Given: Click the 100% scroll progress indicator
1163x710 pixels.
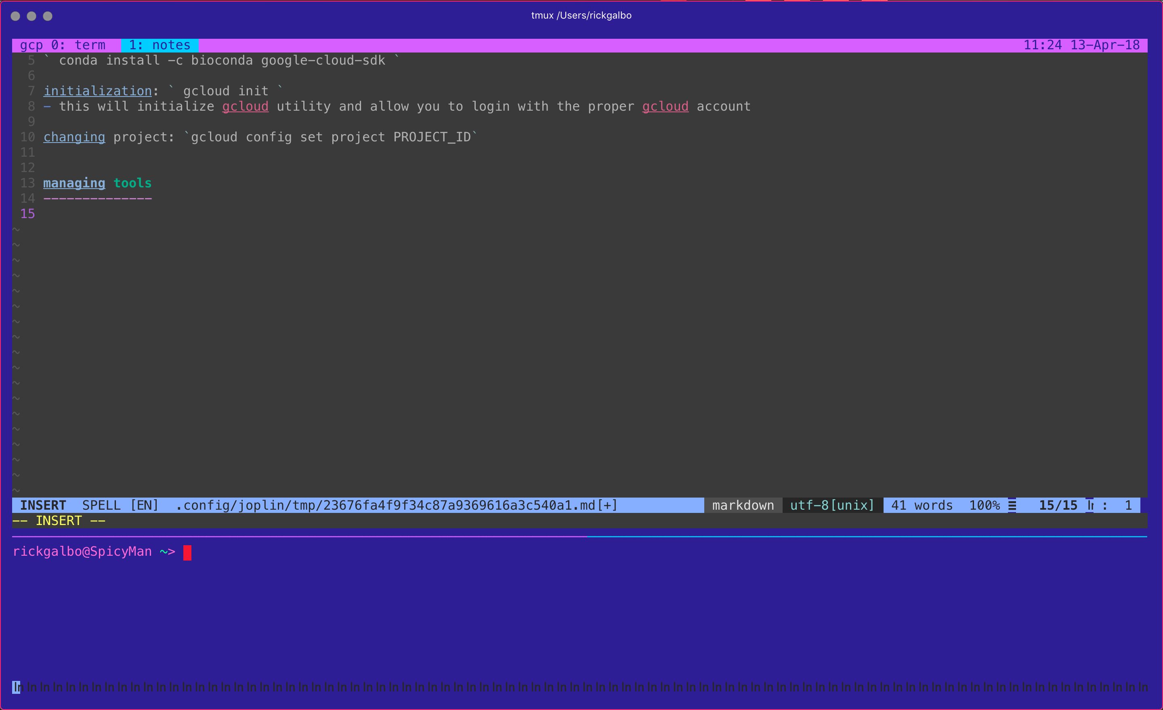Looking at the screenshot, I should [x=985, y=505].
